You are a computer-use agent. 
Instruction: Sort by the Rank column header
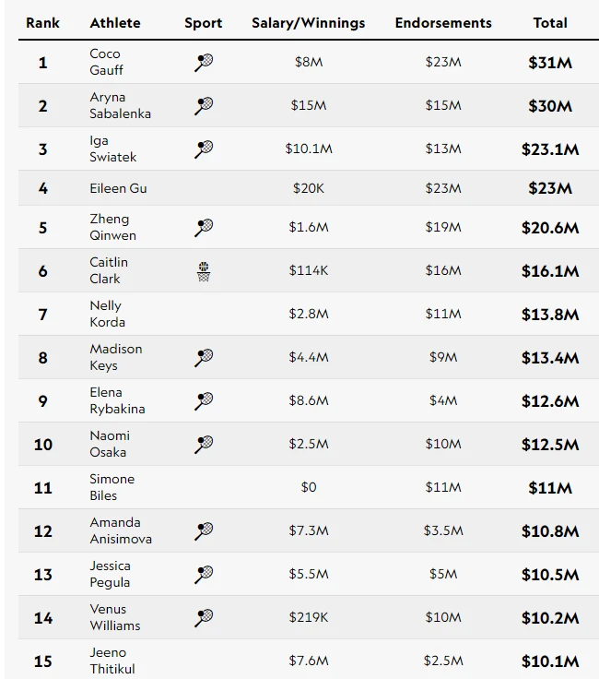tap(42, 23)
